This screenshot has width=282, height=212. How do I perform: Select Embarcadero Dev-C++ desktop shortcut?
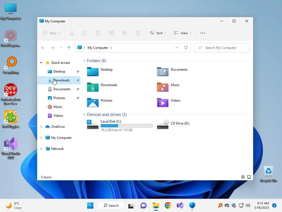pos(11,94)
